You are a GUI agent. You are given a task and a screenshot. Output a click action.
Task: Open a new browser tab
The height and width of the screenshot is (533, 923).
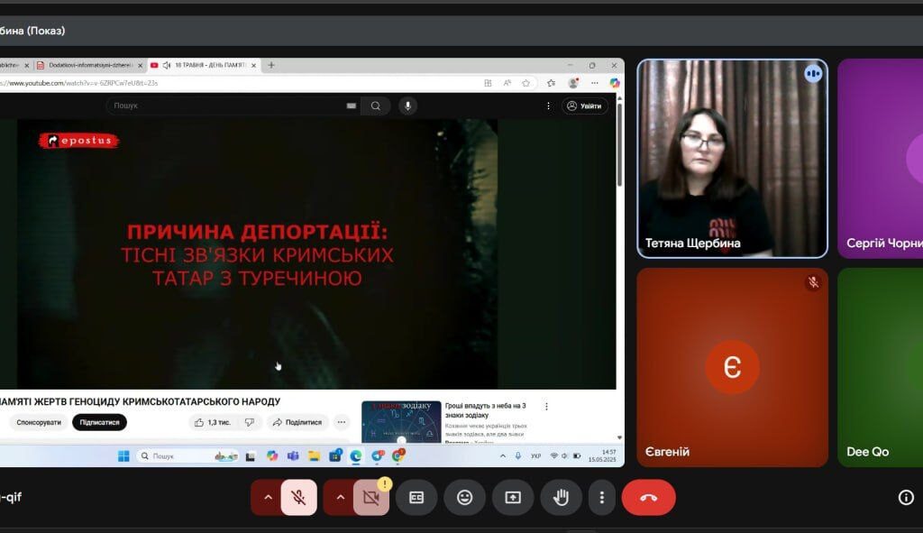coord(271,65)
